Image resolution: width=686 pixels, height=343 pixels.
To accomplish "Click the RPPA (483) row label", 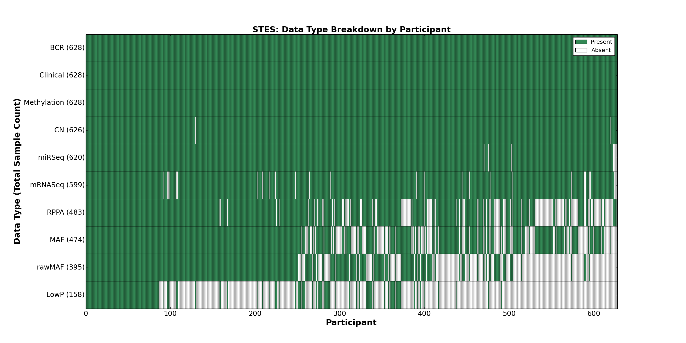I will pos(66,212).
